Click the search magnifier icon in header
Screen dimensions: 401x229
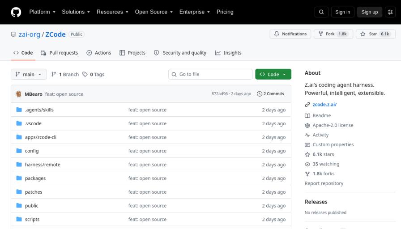tap(321, 12)
